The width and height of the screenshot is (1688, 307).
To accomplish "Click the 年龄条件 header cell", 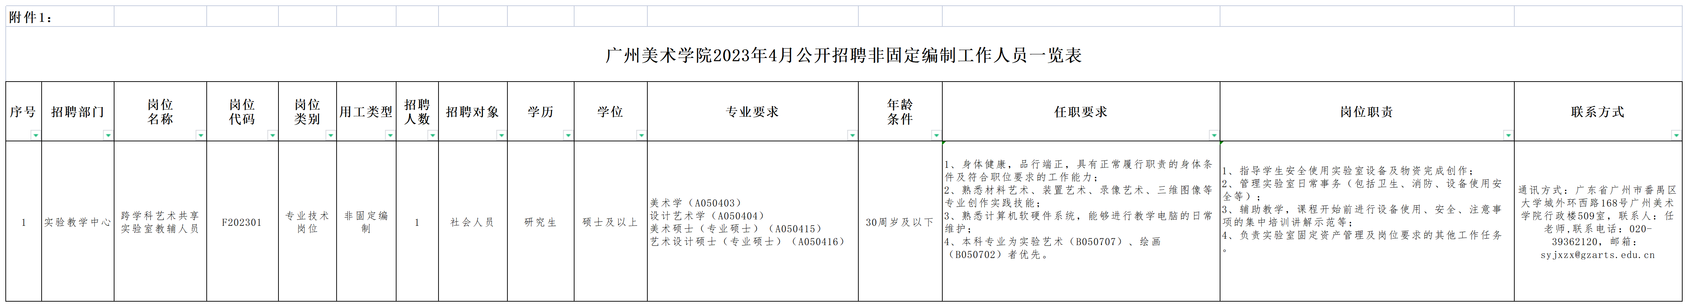I will click(900, 112).
